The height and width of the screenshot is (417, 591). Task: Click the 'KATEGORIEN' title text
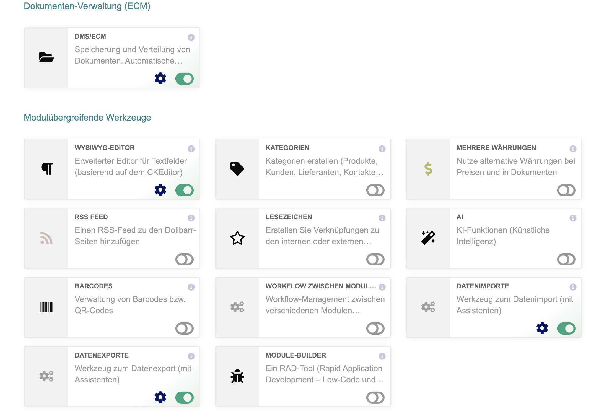(x=287, y=148)
